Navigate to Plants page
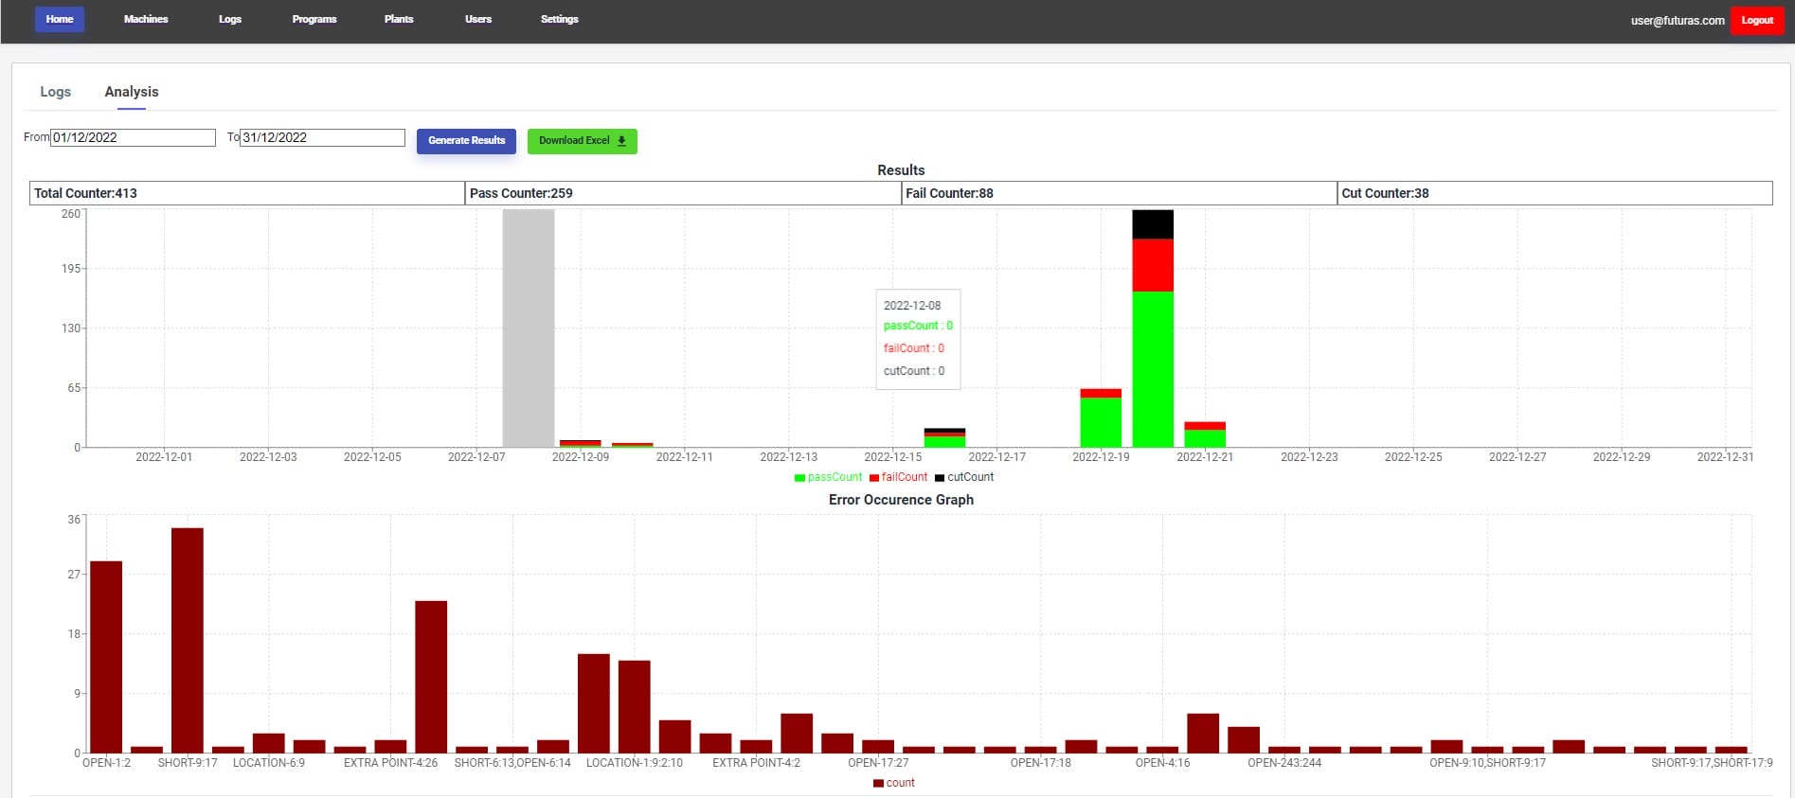This screenshot has width=1795, height=798. tap(399, 19)
